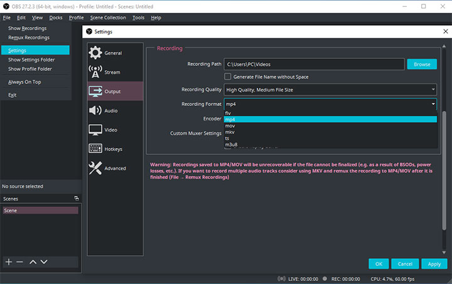Expand the Recording Quality dropdown
The width and height of the screenshot is (452, 284).
[x=330, y=90]
